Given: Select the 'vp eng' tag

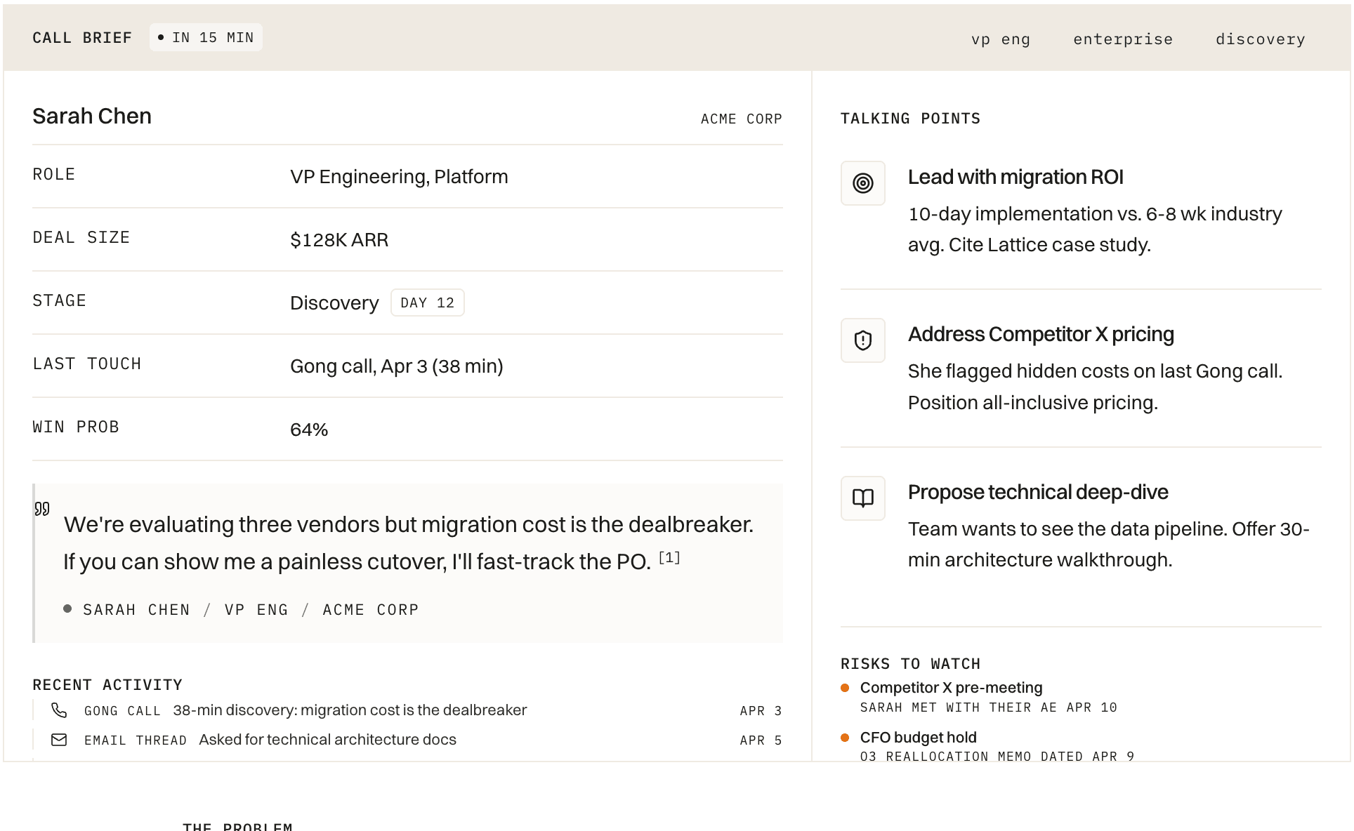Looking at the screenshot, I should pos(1000,39).
